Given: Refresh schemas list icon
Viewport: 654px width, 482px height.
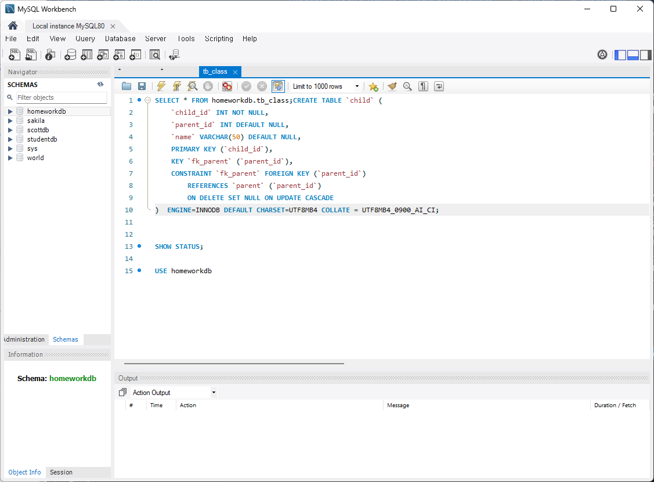Looking at the screenshot, I should 100,84.
